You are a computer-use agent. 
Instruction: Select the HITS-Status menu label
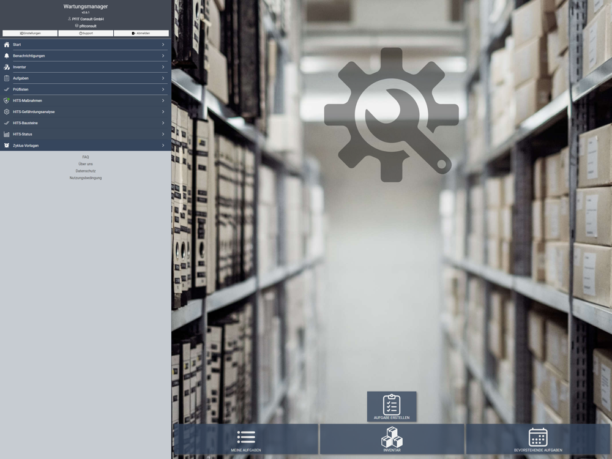click(23, 134)
